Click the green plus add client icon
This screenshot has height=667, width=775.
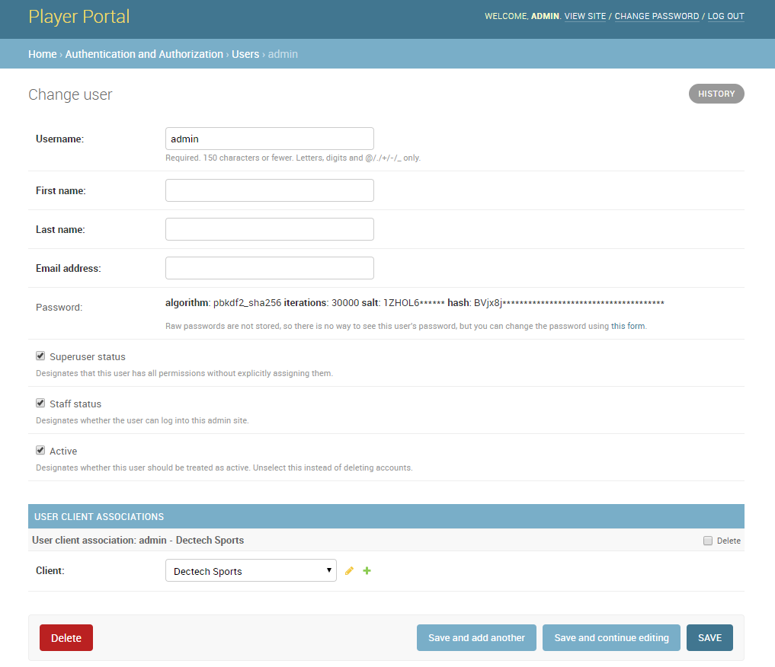click(367, 571)
